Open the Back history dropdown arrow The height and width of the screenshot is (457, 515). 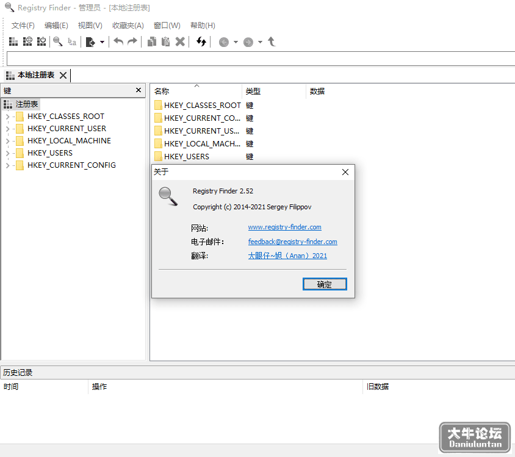click(x=236, y=42)
